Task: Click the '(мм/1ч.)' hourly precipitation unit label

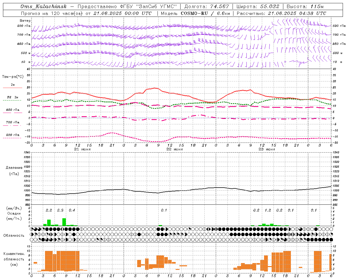Action: (14, 219)
